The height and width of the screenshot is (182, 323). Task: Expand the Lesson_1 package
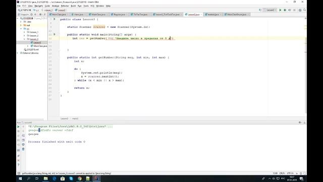coord(24,32)
